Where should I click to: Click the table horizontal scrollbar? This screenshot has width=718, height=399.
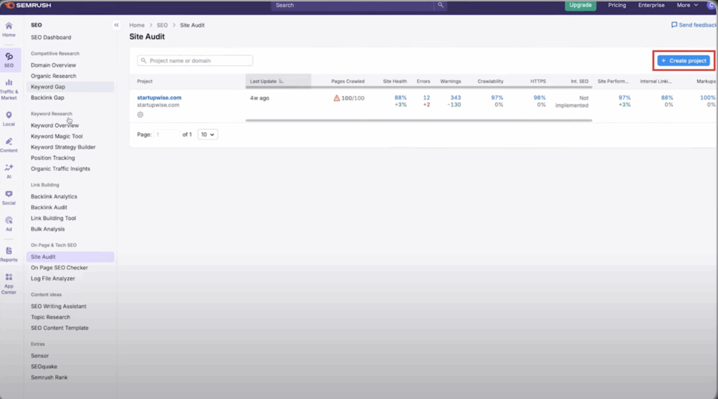click(419, 121)
